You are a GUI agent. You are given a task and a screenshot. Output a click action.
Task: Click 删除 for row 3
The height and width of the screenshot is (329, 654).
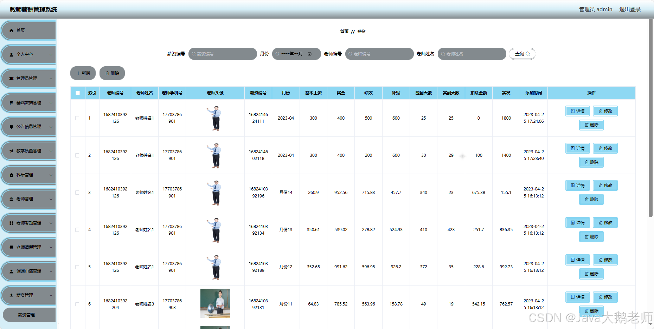click(x=591, y=199)
